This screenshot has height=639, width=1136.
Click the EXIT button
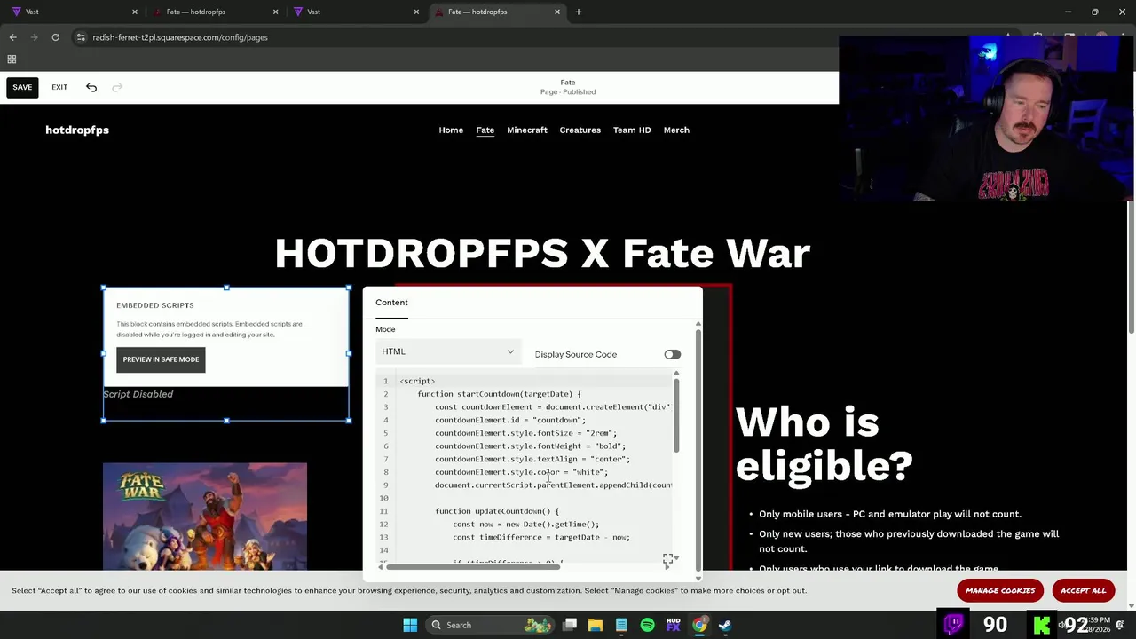59,87
